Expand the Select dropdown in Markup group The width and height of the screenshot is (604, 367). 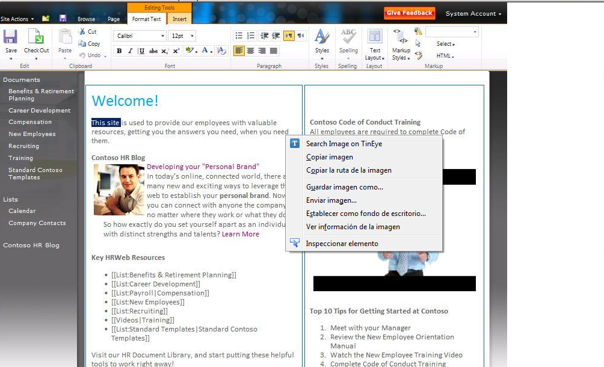pyautogui.click(x=446, y=44)
